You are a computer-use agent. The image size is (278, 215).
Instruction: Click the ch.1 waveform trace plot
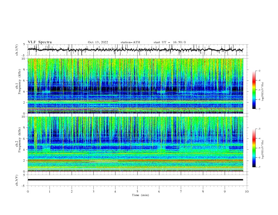pos(135,50)
